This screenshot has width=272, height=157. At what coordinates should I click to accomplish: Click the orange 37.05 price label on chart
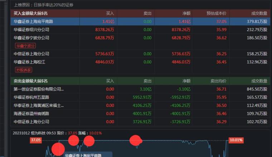click(36, 140)
